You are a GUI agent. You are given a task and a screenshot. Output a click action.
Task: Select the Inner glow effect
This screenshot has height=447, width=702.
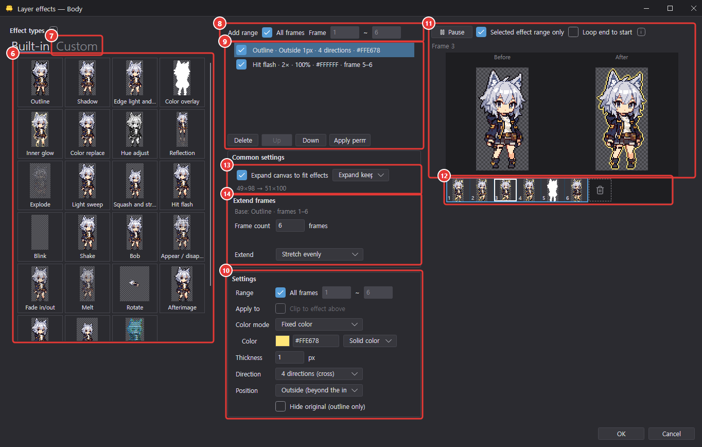pyautogui.click(x=40, y=133)
